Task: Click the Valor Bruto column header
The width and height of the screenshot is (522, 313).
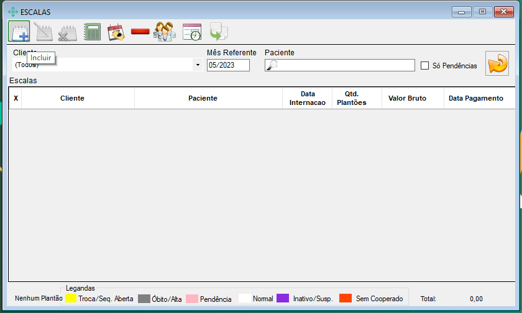Action: (407, 98)
